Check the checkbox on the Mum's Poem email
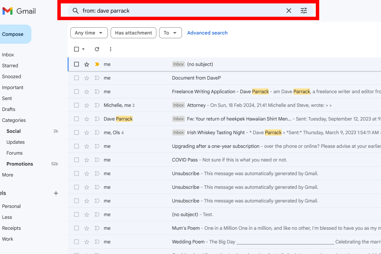Screen dimensions: 381x254 click(76, 228)
